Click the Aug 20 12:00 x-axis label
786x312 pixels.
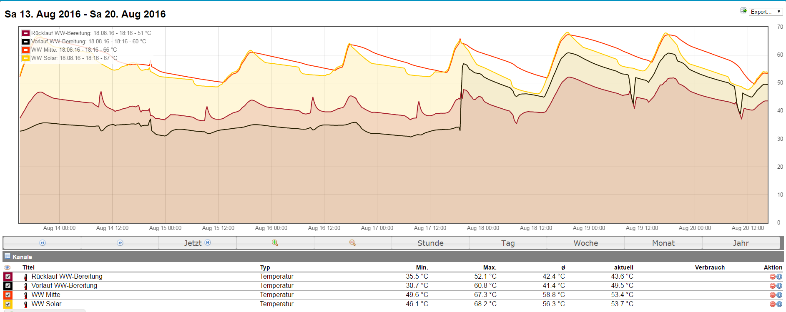tap(748, 228)
